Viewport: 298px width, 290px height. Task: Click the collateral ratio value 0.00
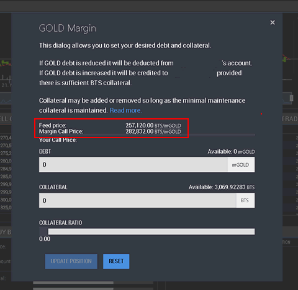(45, 239)
